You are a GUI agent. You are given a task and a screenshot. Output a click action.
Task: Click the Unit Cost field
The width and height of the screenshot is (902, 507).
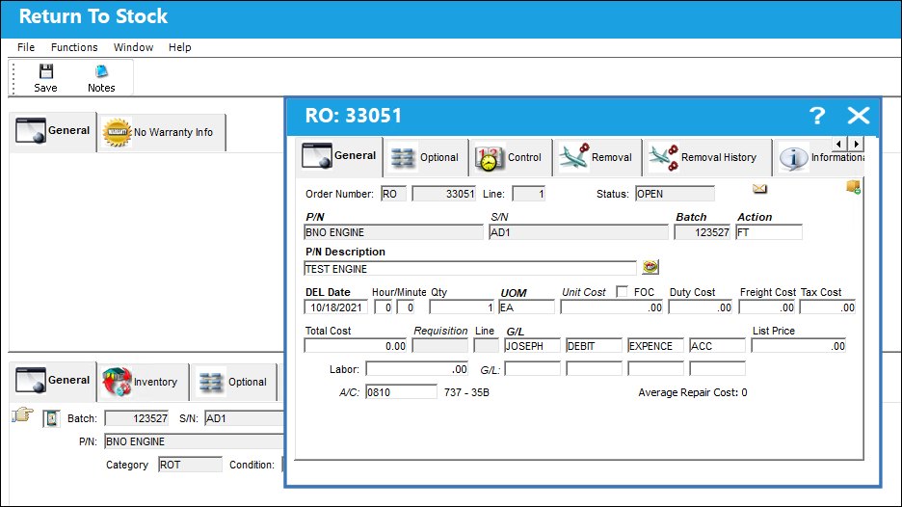pos(612,307)
